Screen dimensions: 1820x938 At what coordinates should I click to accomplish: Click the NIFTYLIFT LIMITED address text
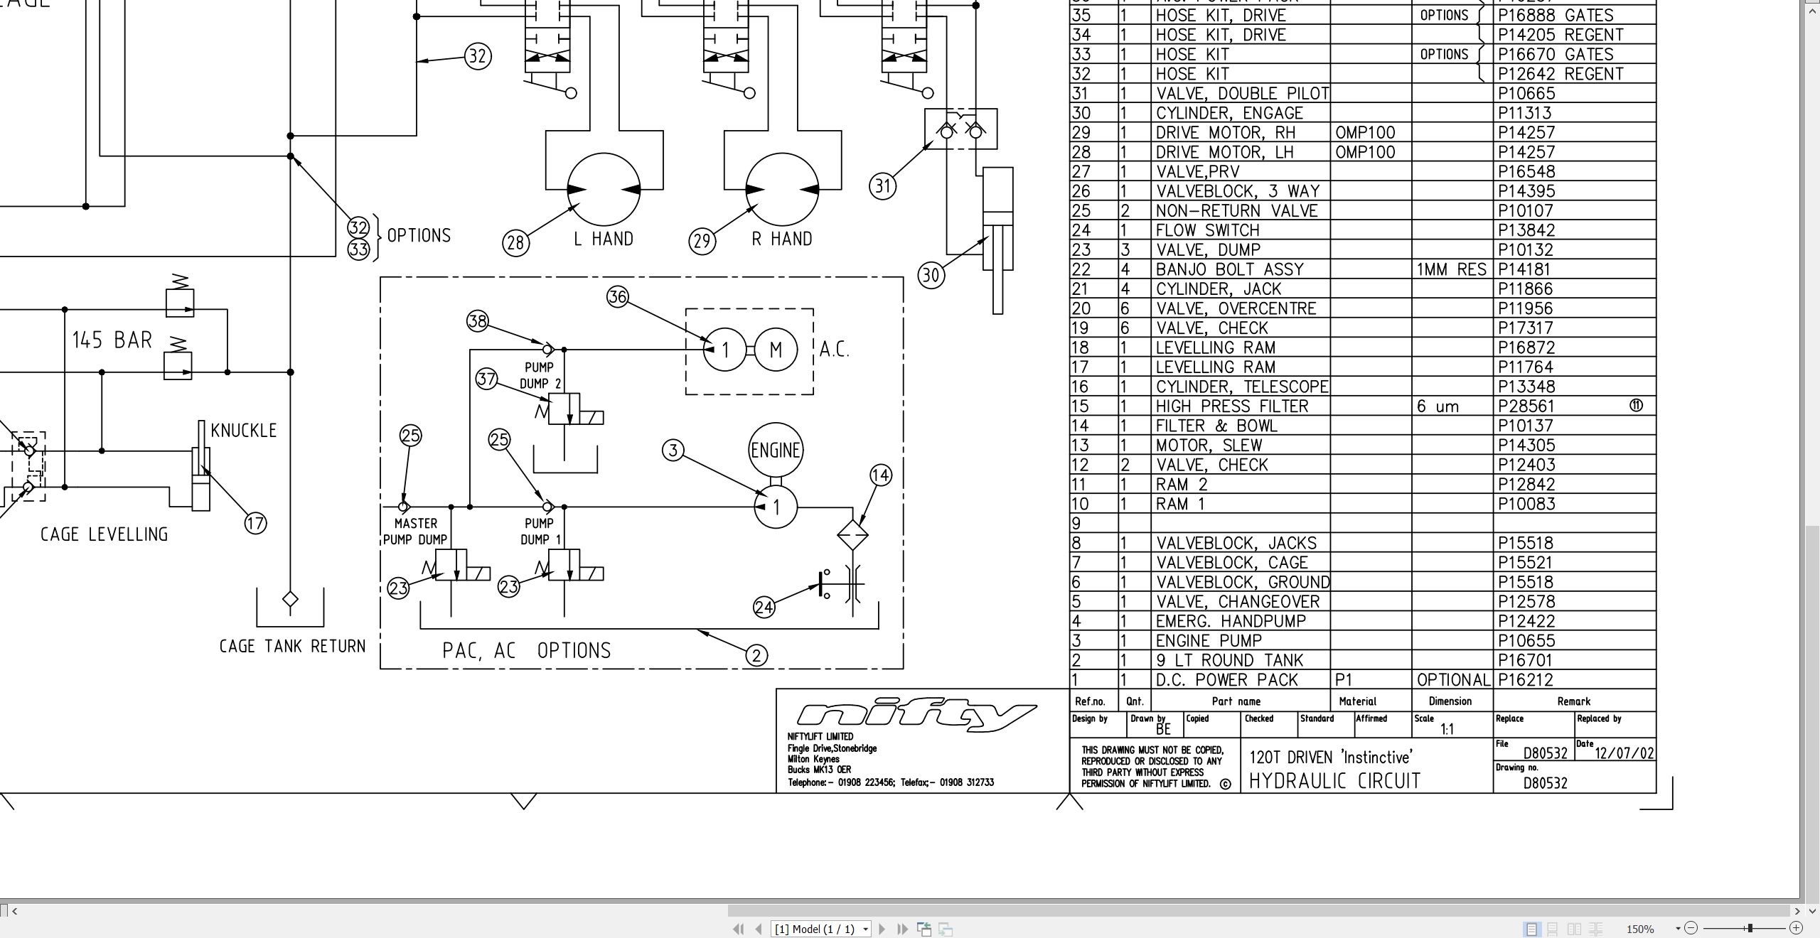890,760
